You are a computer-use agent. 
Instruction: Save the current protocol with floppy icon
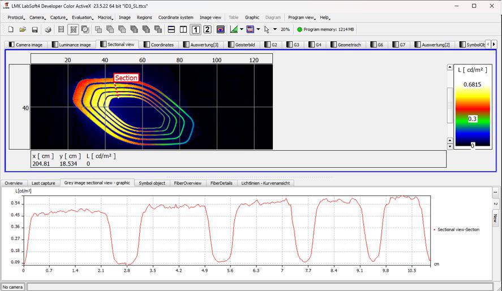click(35, 29)
